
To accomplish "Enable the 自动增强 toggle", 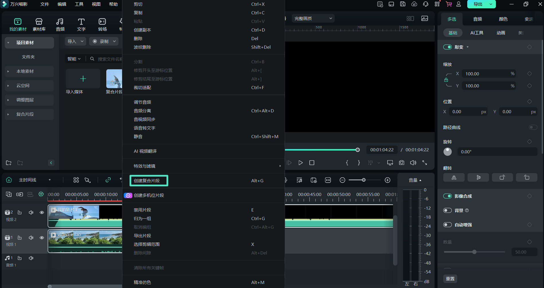I will coord(447,225).
